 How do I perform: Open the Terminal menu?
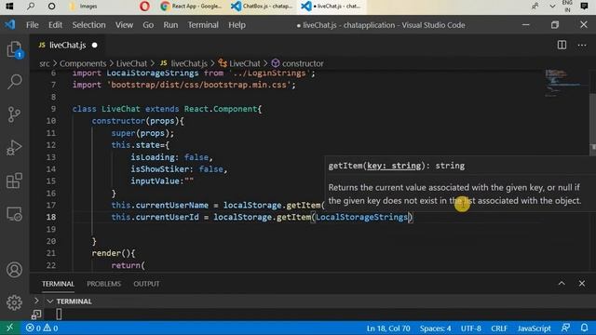pos(203,25)
